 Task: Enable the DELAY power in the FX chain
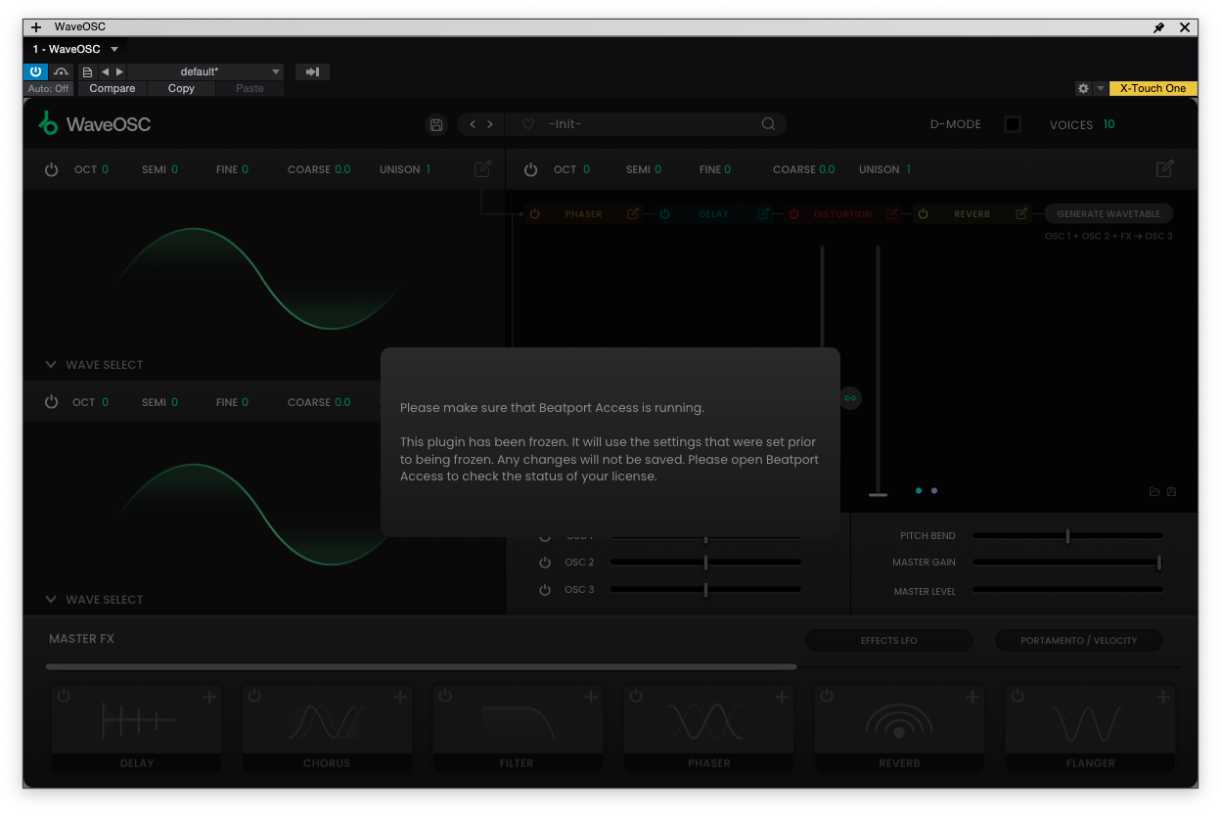pyautogui.click(x=664, y=213)
